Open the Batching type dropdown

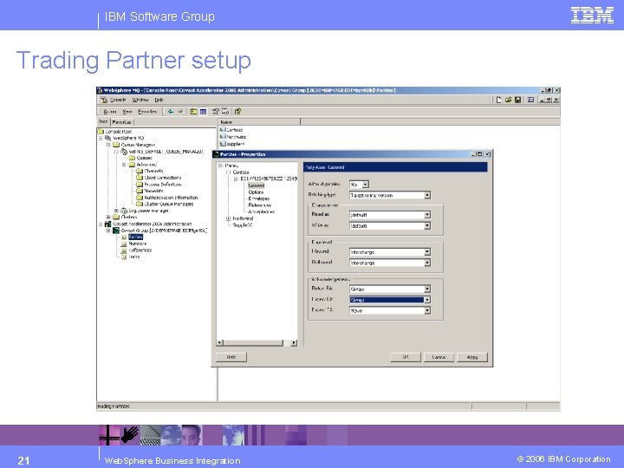click(427, 195)
